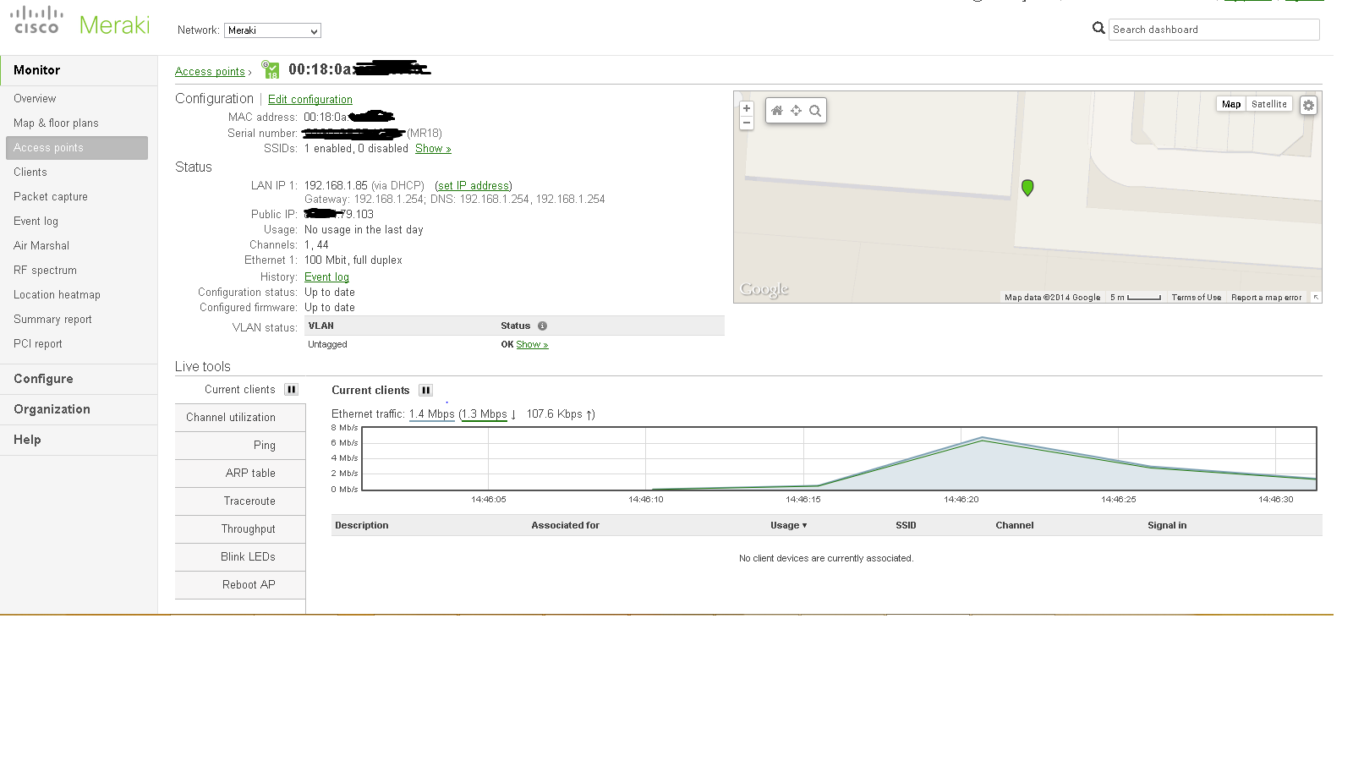Viewport: 1353px width, 761px height.
Task: Switch map to Map view
Action: [x=1231, y=104]
